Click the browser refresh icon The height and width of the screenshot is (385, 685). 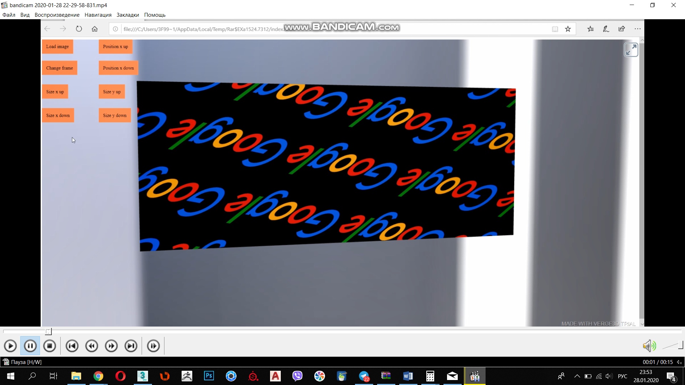(79, 29)
